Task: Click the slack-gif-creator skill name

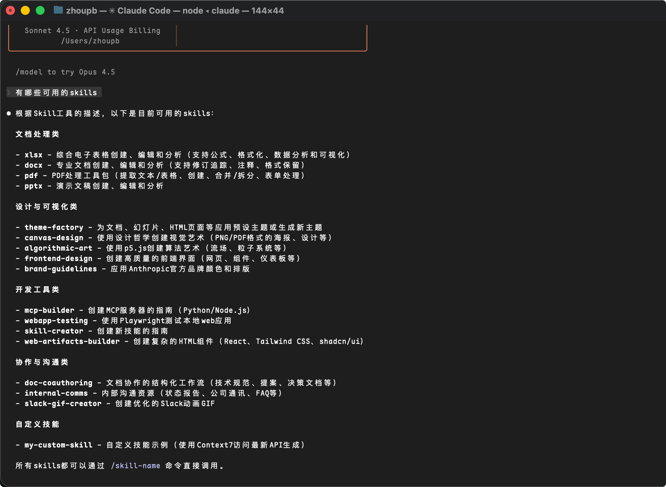Action: 63,403
